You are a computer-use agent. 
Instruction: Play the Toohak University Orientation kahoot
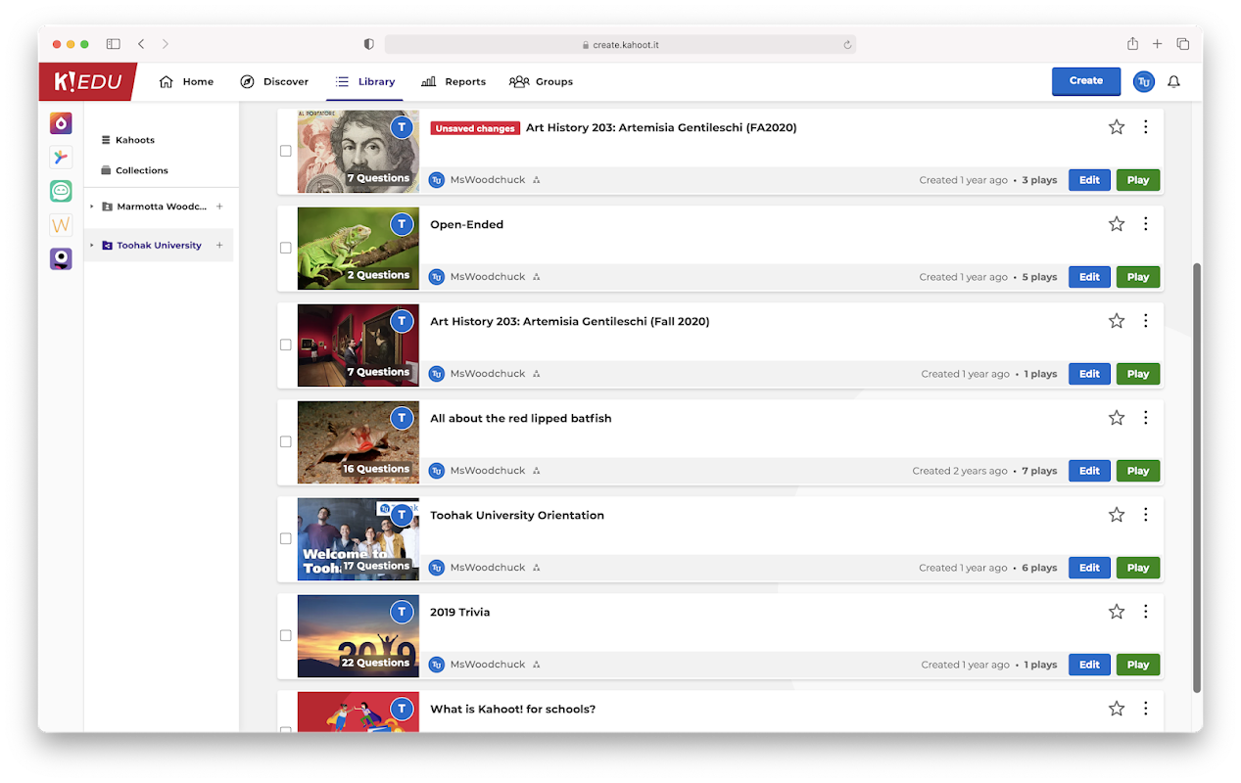coord(1137,568)
